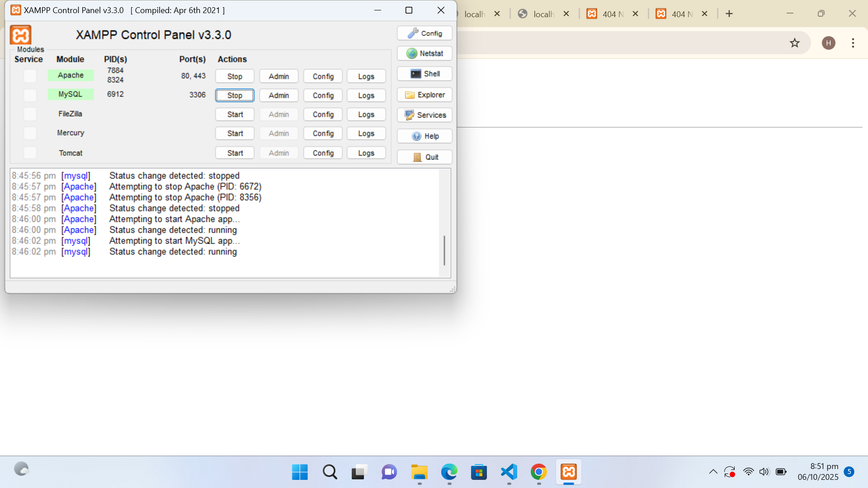The width and height of the screenshot is (868, 488).
Task: Toggle the MySQL service checkbox
Action: coord(30,95)
